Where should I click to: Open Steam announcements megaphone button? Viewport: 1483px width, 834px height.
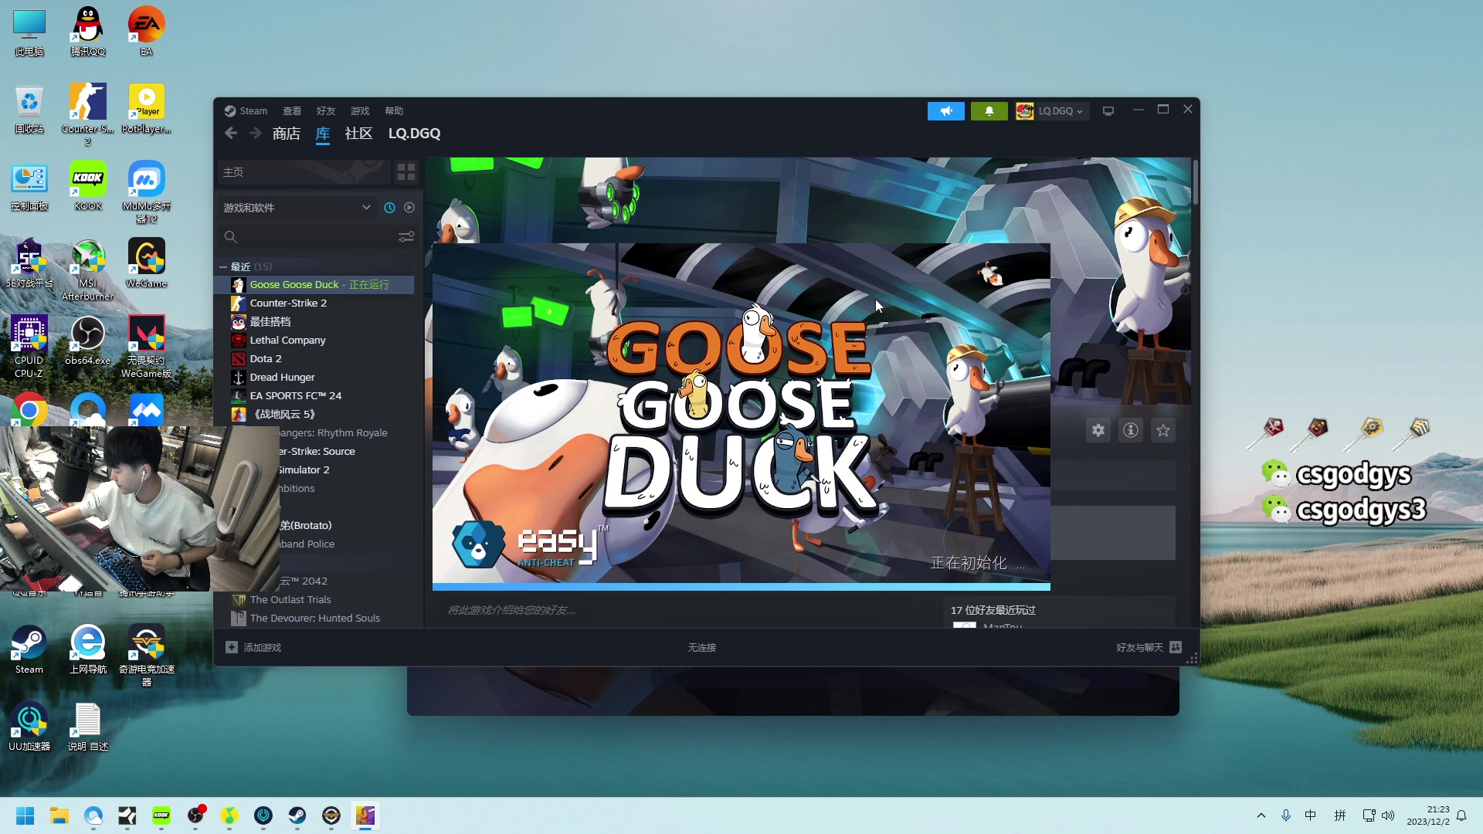pyautogui.click(x=945, y=111)
